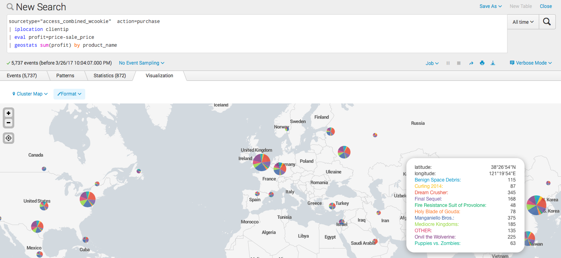This screenshot has height=258, width=561.
Task: Stop the running job with the stop icon
Action: (x=459, y=63)
